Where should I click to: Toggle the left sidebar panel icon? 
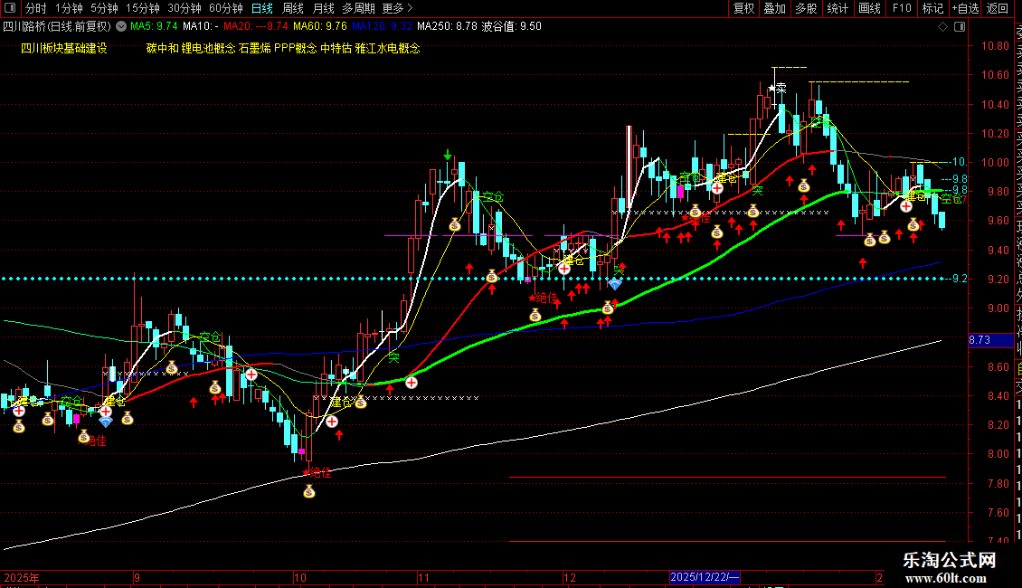click(x=10, y=8)
